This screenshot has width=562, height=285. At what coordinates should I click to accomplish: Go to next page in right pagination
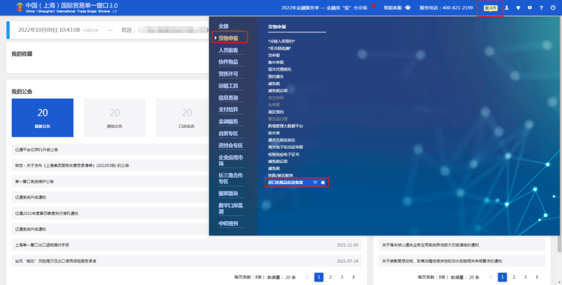[x=537, y=277]
